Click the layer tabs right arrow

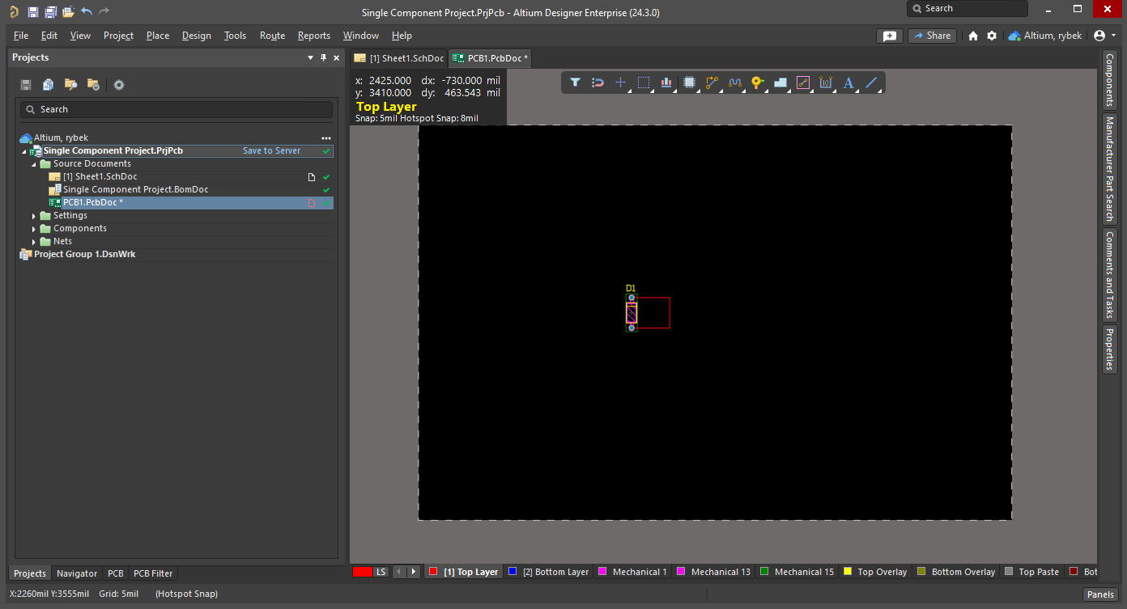click(414, 572)
